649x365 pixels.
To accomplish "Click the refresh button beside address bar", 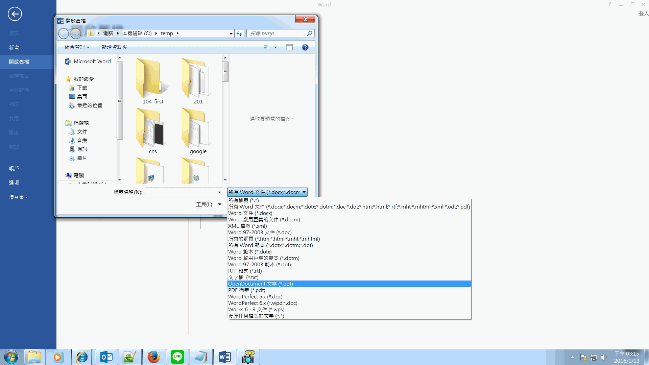I will click(239, 33).
